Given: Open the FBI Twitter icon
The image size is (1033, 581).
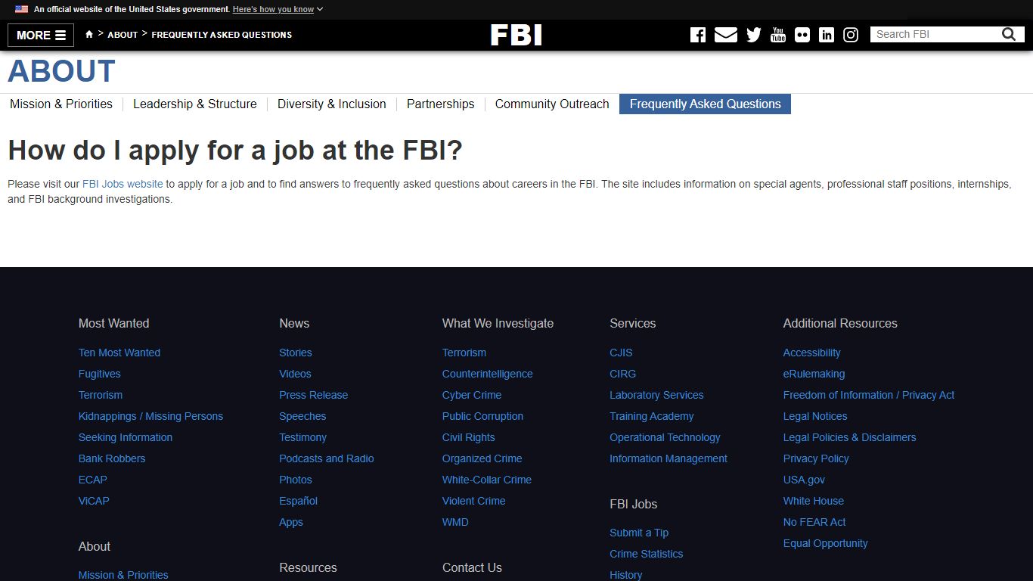Looking at the screenshot, I should click(754, 35).
